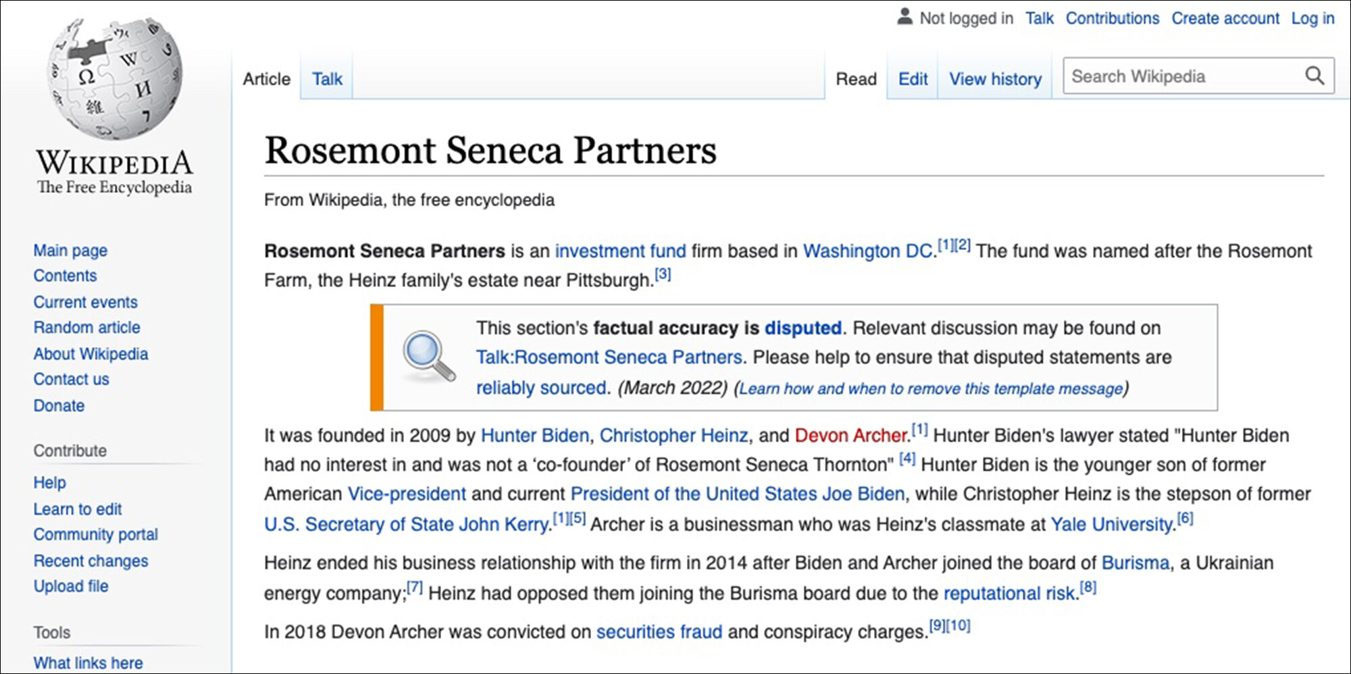Click inside the Search Wikipedia field
Image resolution: width=1351 pixels, height=674 pixels.
(x=1183, y=76)
